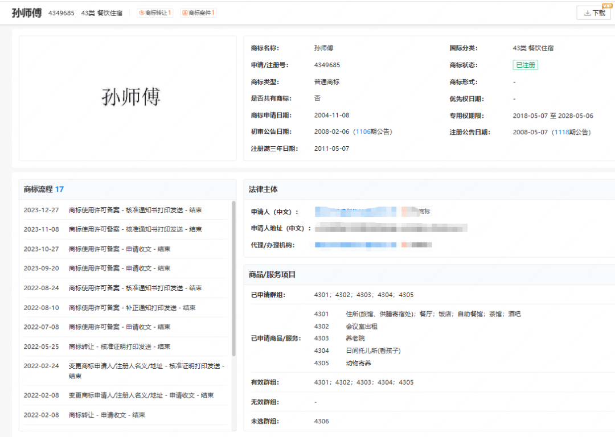Screen dimensions: 615x437
Task: Click the 2011-05-07 three-year date
Action: [x=331, y=149]
